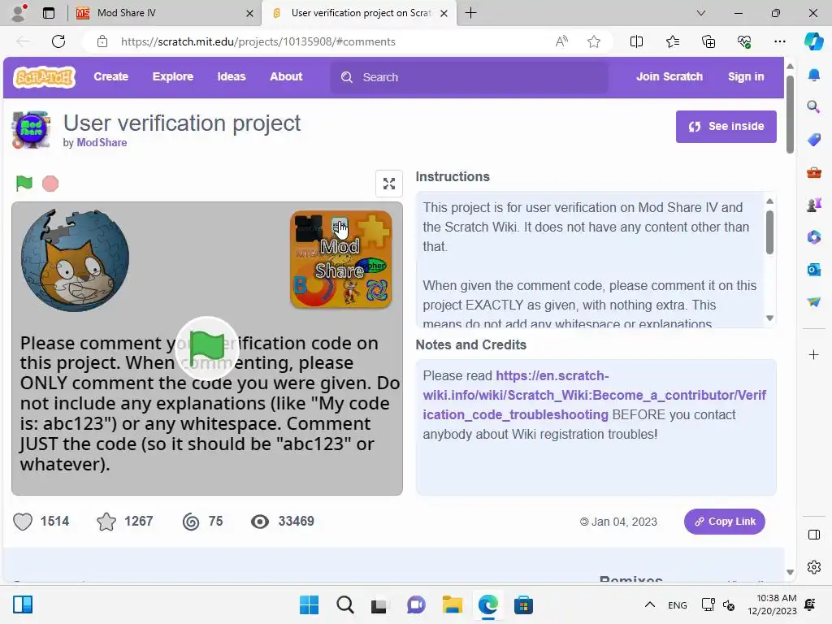Open sidebar notifications bell

pos(813,76)
